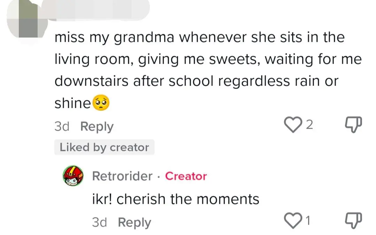The width and height of the screenshot is (376, 235).
Task: Tap the separator dot beside Retrorider
Action: [159, 177]
